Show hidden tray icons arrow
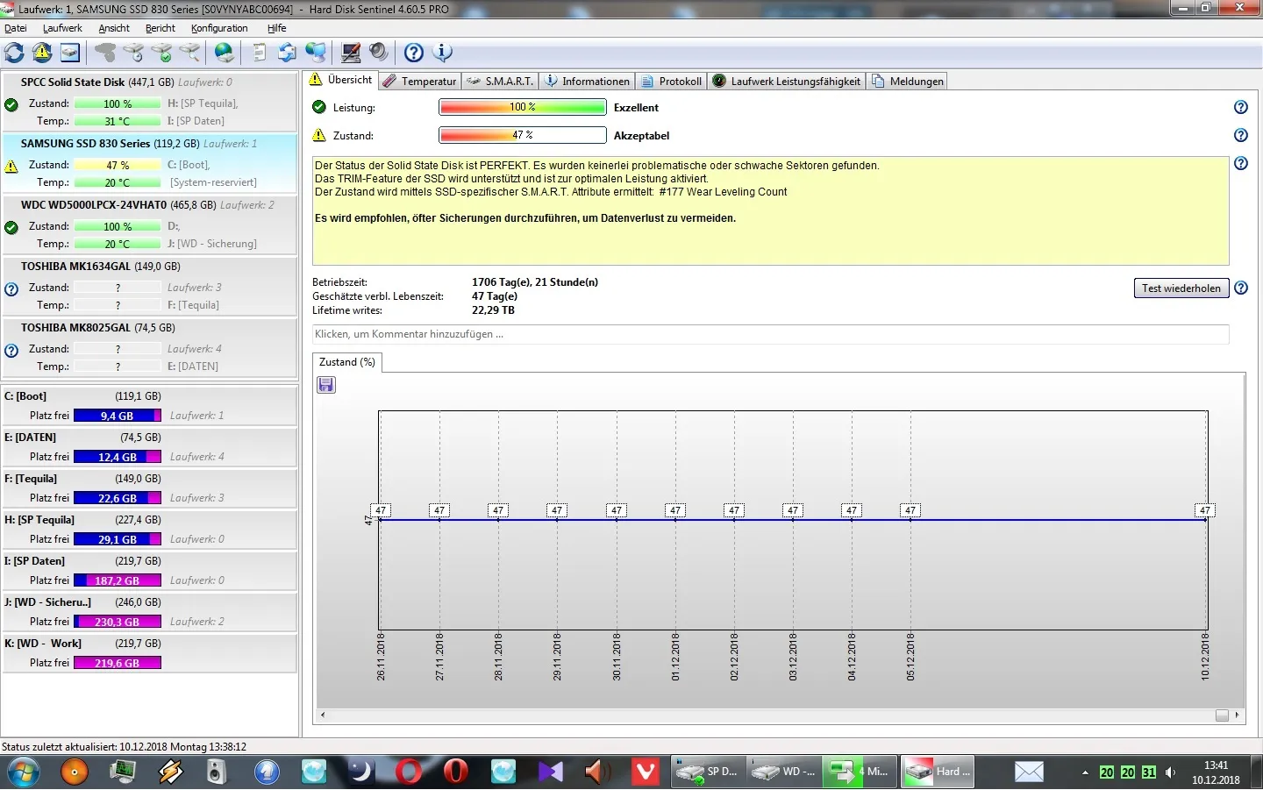The image size is (1263, 790). point(1085,772)
